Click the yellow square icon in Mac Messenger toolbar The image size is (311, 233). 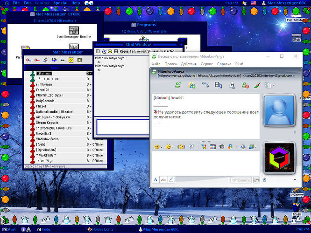71,60
